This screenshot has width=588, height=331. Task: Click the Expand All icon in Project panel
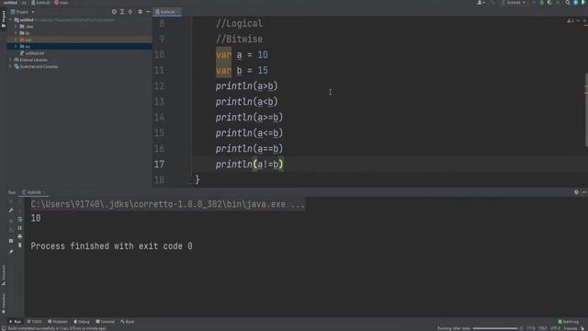click(122, 12)
